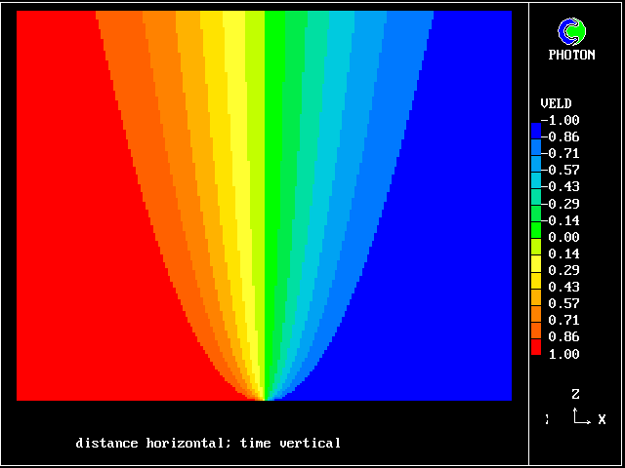Click the X axis label
The height and width of the screenshot is (468, 625).
point(602,419)
